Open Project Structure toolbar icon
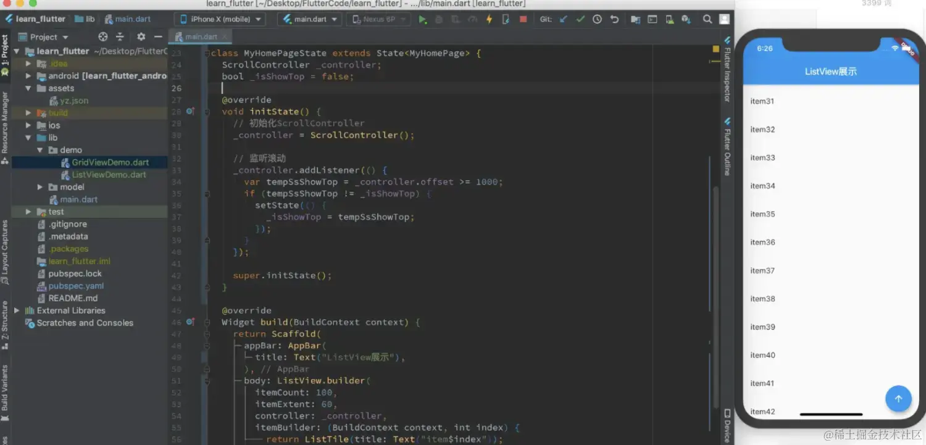926x445 pixels. point(635,20)
